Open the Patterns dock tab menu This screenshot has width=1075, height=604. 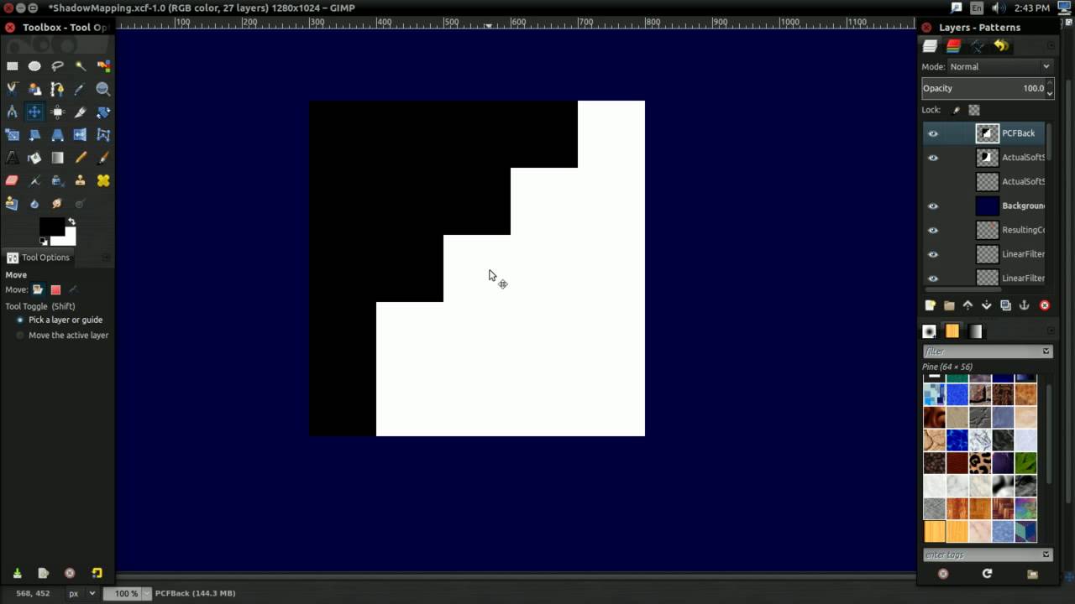[1051, 331]
